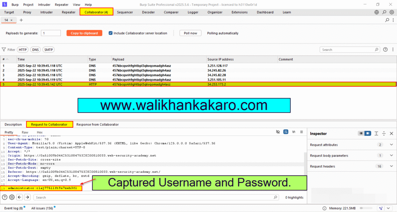Open All issues in the status bar
397x212 pixels.
(x=42, y=208)
